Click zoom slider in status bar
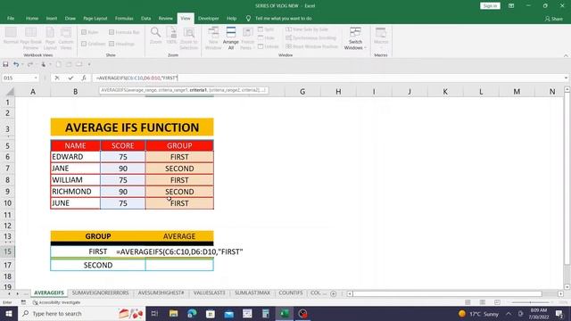 pos(530,302)
